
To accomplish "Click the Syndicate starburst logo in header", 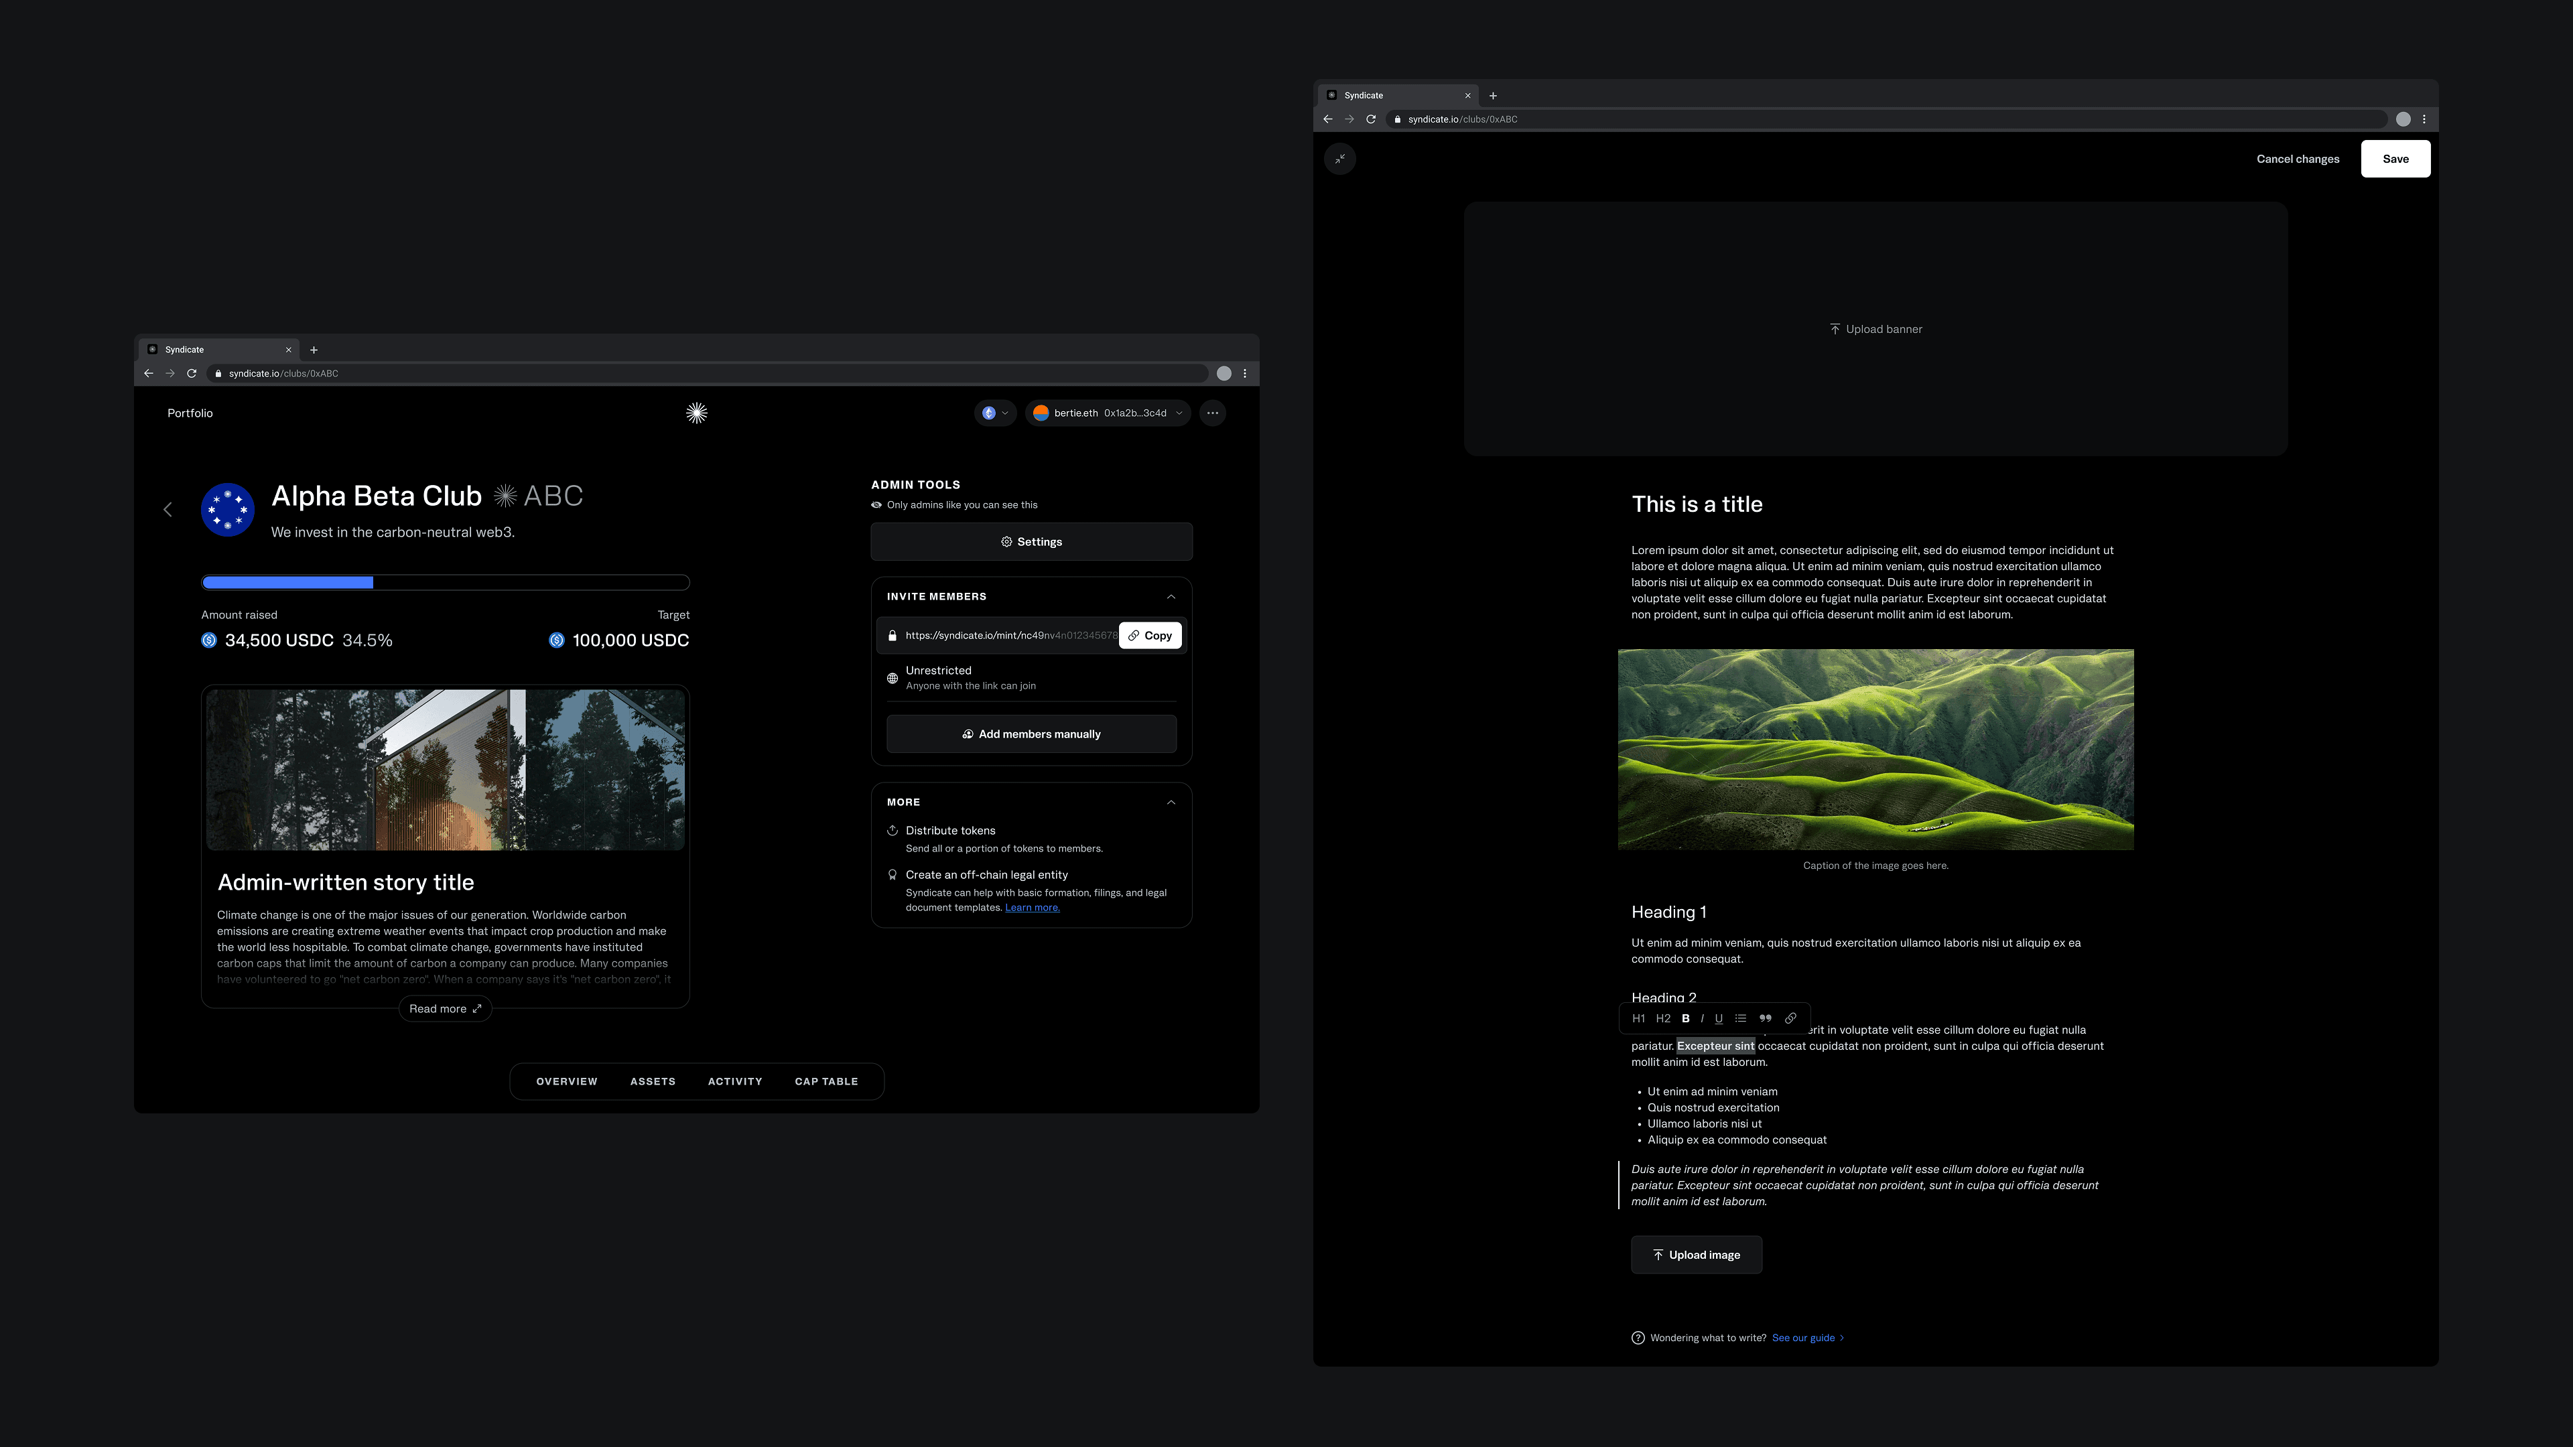I will 697,413.
